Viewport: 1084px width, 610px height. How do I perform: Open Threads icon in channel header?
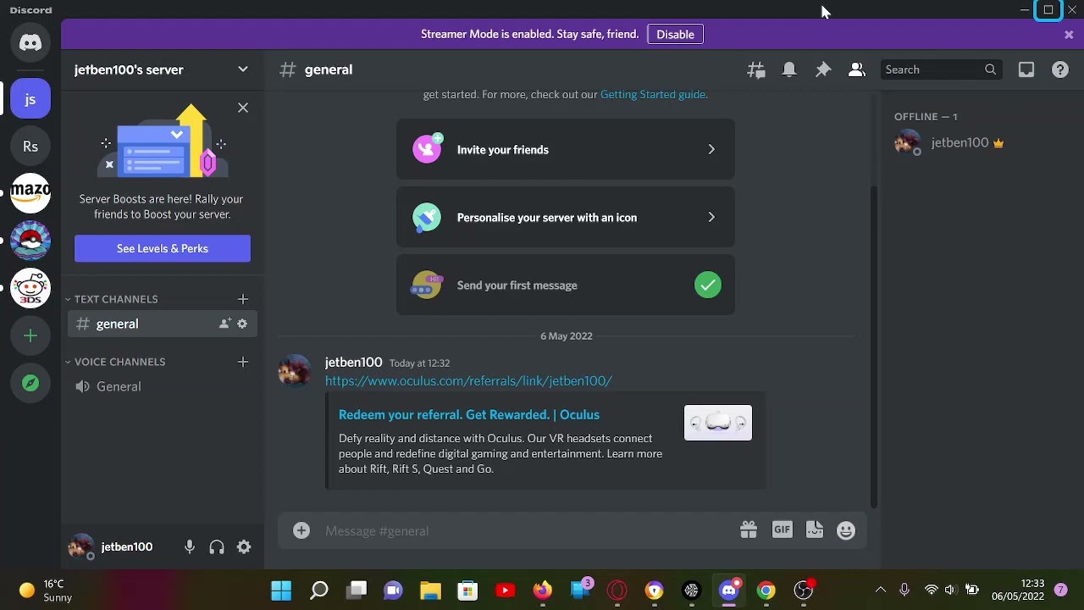pos(756,70)
